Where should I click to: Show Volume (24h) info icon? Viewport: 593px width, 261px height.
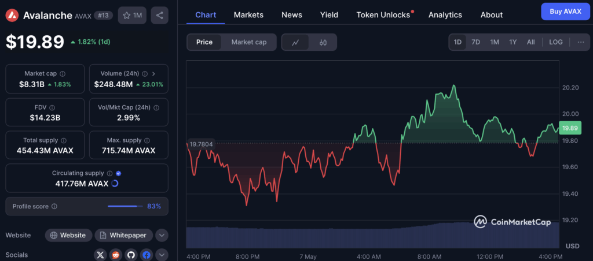click(145, 74)
